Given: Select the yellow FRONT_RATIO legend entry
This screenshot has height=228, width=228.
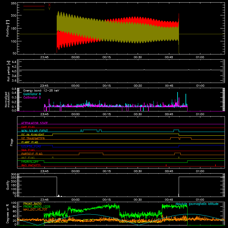Looking at the screenshot, I should [x=32, y=204].
